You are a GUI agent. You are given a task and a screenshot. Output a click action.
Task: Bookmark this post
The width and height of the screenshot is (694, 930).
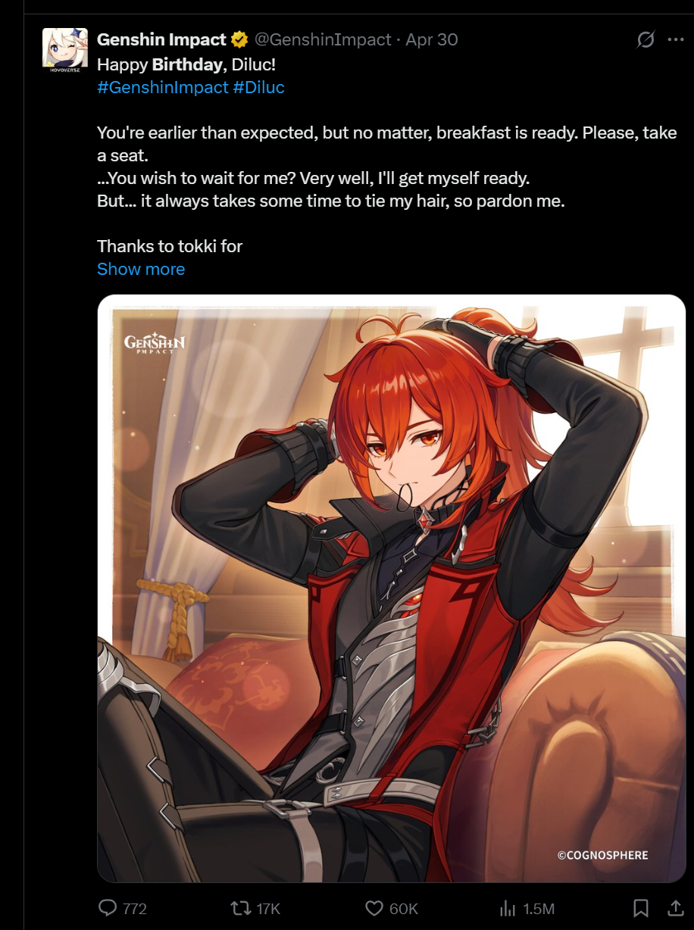pyautogui.click(x=640, y=908)
